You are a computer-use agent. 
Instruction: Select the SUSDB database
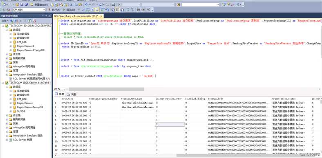coord(21,111)
